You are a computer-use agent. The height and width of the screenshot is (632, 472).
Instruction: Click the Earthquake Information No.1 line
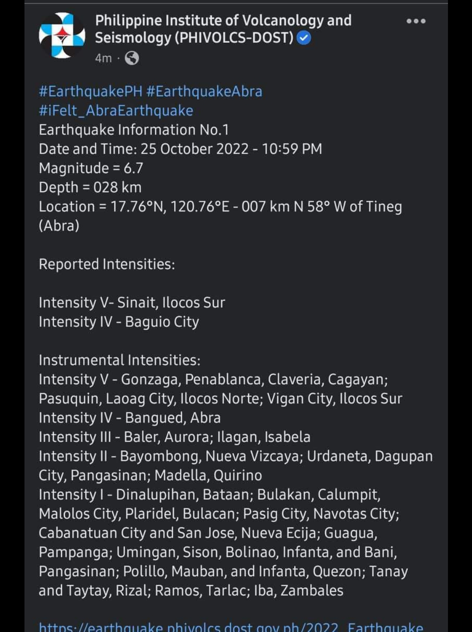coord(134,130)
